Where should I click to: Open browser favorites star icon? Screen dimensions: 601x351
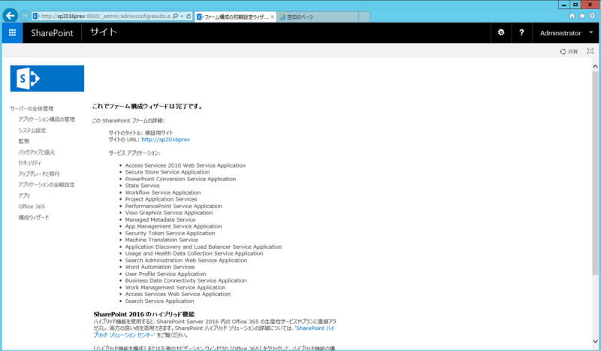click(x=581, y=16)
